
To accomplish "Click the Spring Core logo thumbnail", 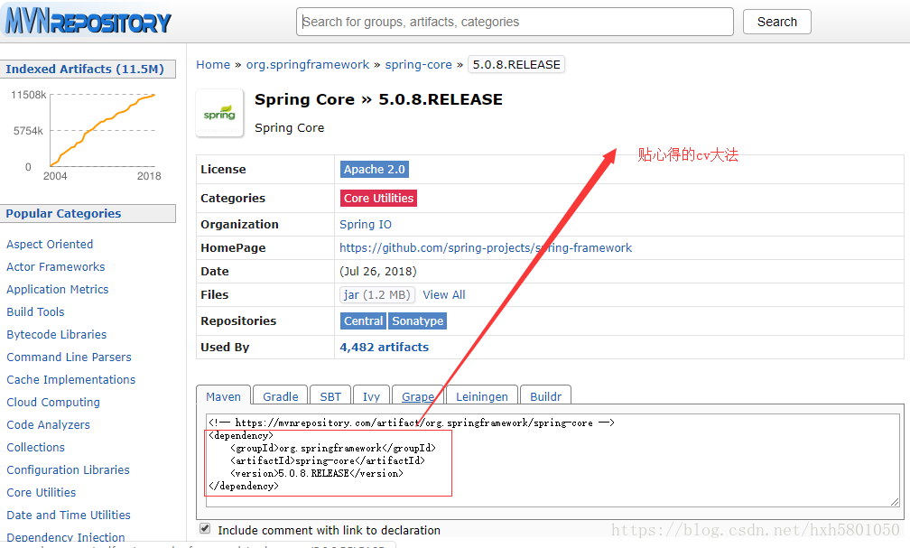I will click(x=219, y=113).
